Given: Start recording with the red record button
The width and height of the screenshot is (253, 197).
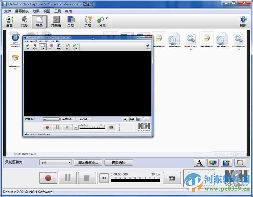Looking at the screenshot, I should [48, 178].
